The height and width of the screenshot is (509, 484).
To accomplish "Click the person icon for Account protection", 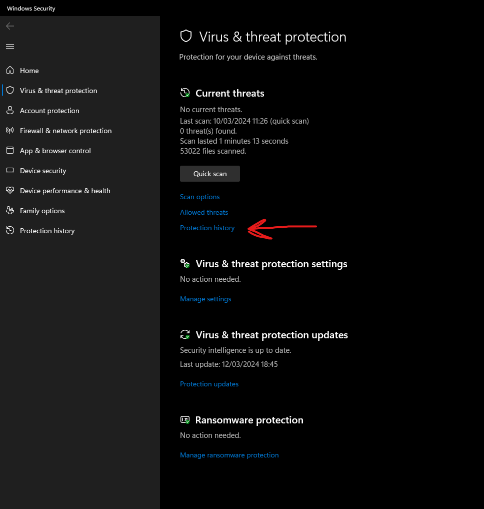I will 10,111.
